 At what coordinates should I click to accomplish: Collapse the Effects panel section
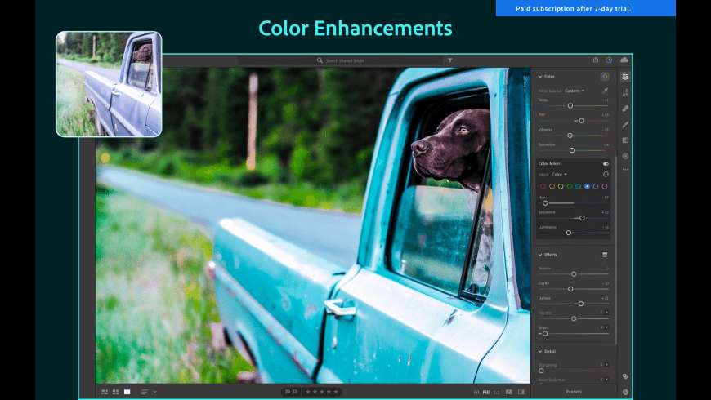540,255
